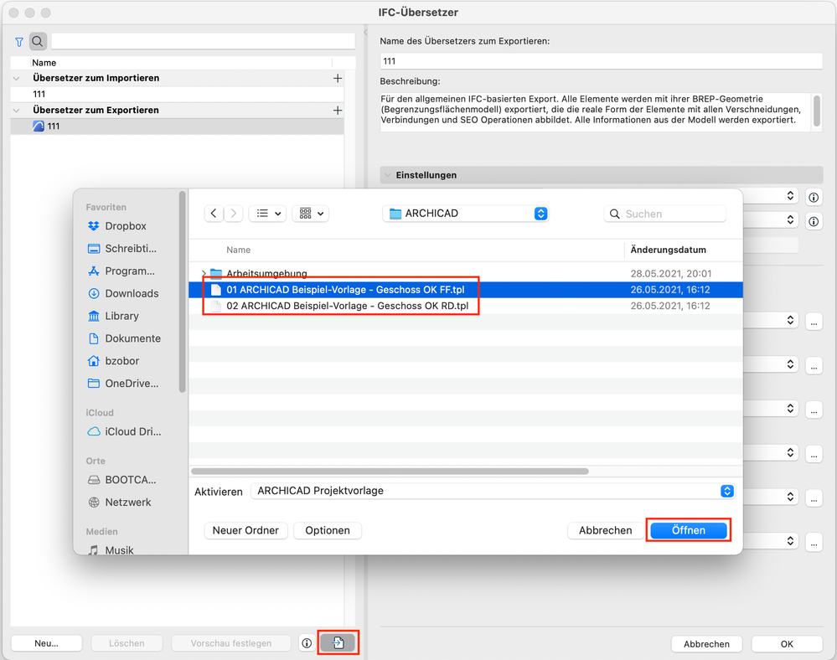Click the sidebar vertical scrollbar
837x660 pixels.
coord(182,291)
